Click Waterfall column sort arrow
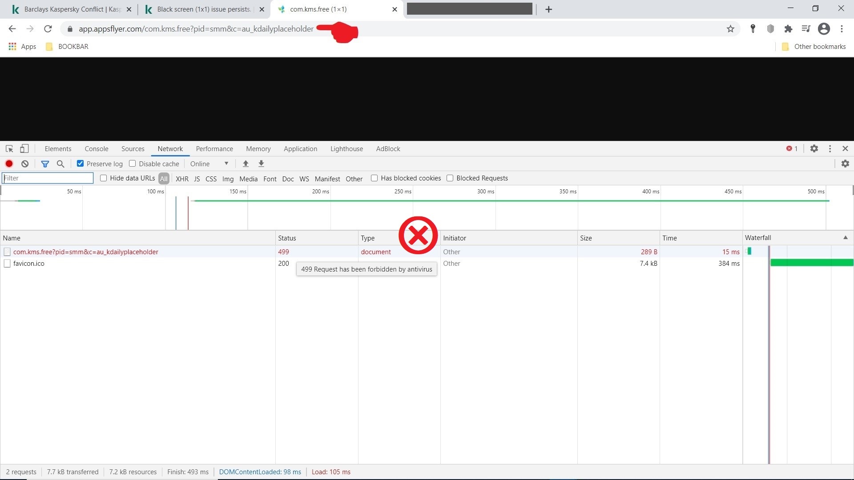The width and height of the screenshot is (854, 480). pyautogui.click(x=845, y=238)
